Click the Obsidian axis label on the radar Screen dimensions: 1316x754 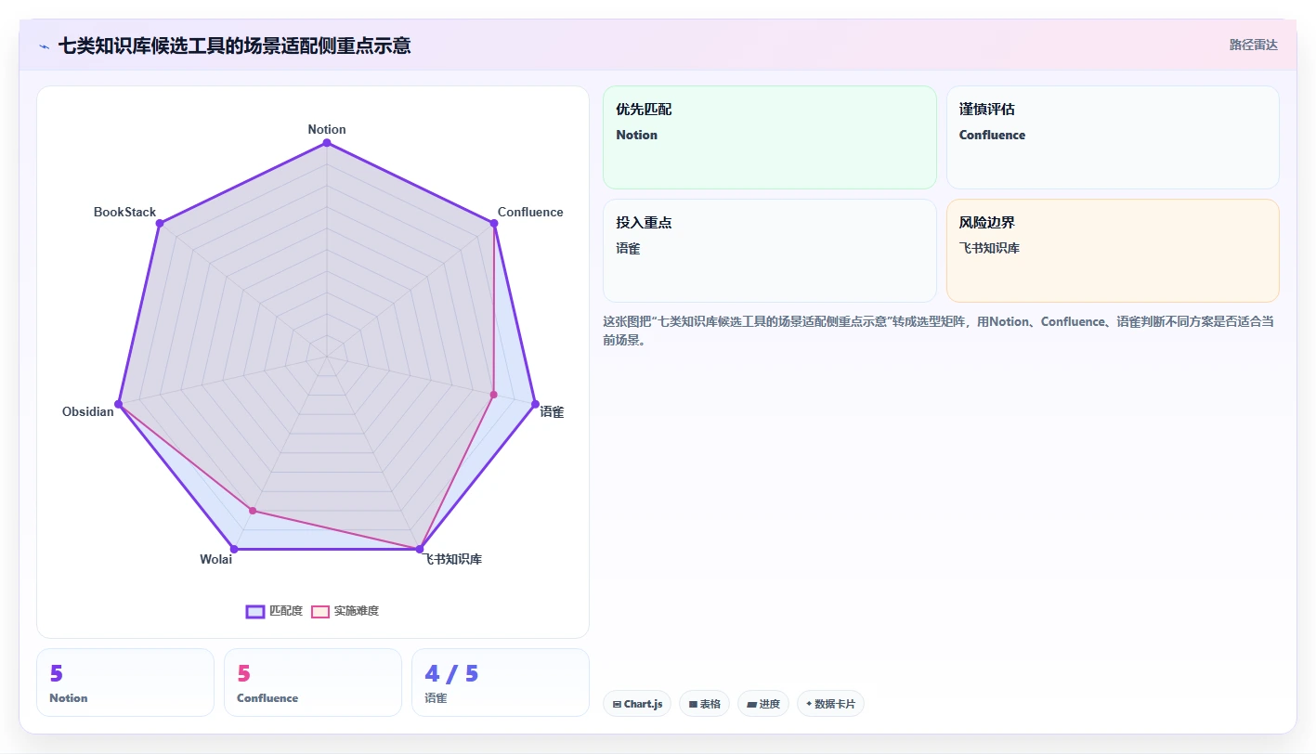pos(88,411)
